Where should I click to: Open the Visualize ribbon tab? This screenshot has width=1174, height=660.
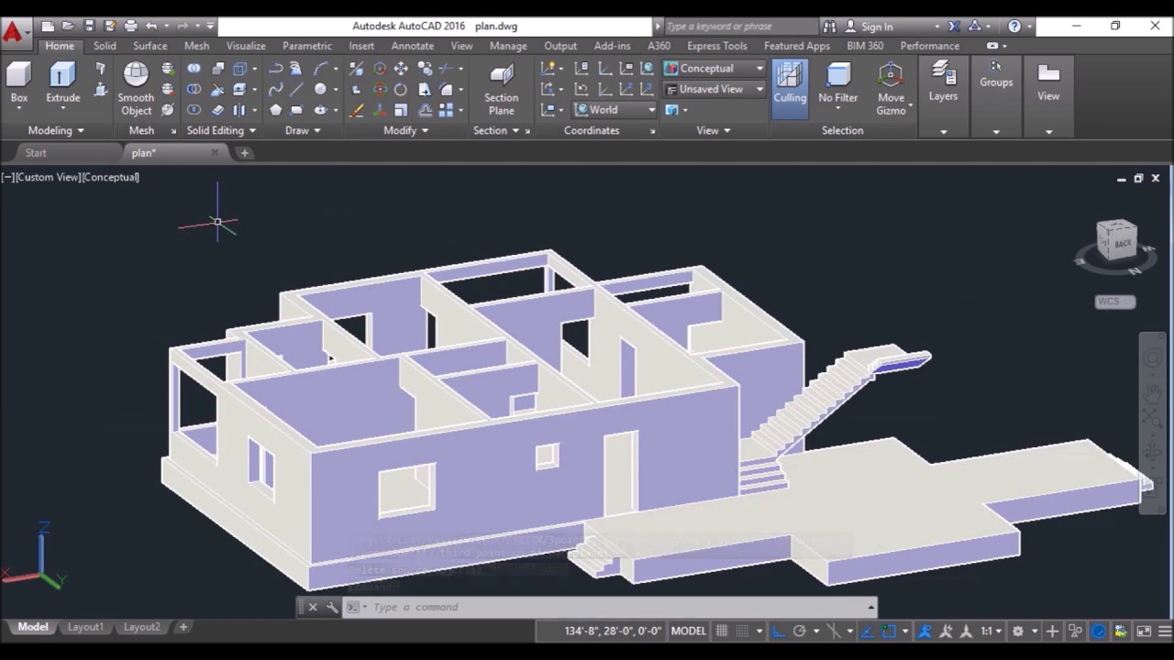[246, 46]
